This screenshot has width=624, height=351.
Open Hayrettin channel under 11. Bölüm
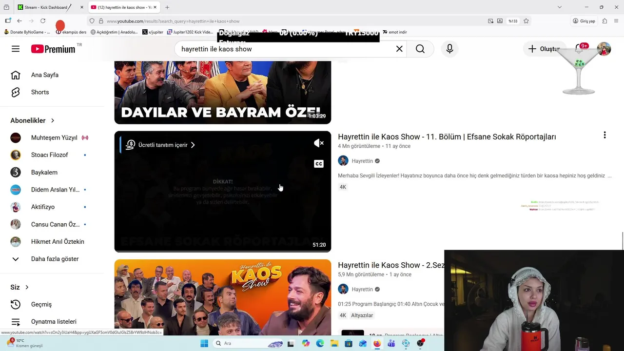362,161
